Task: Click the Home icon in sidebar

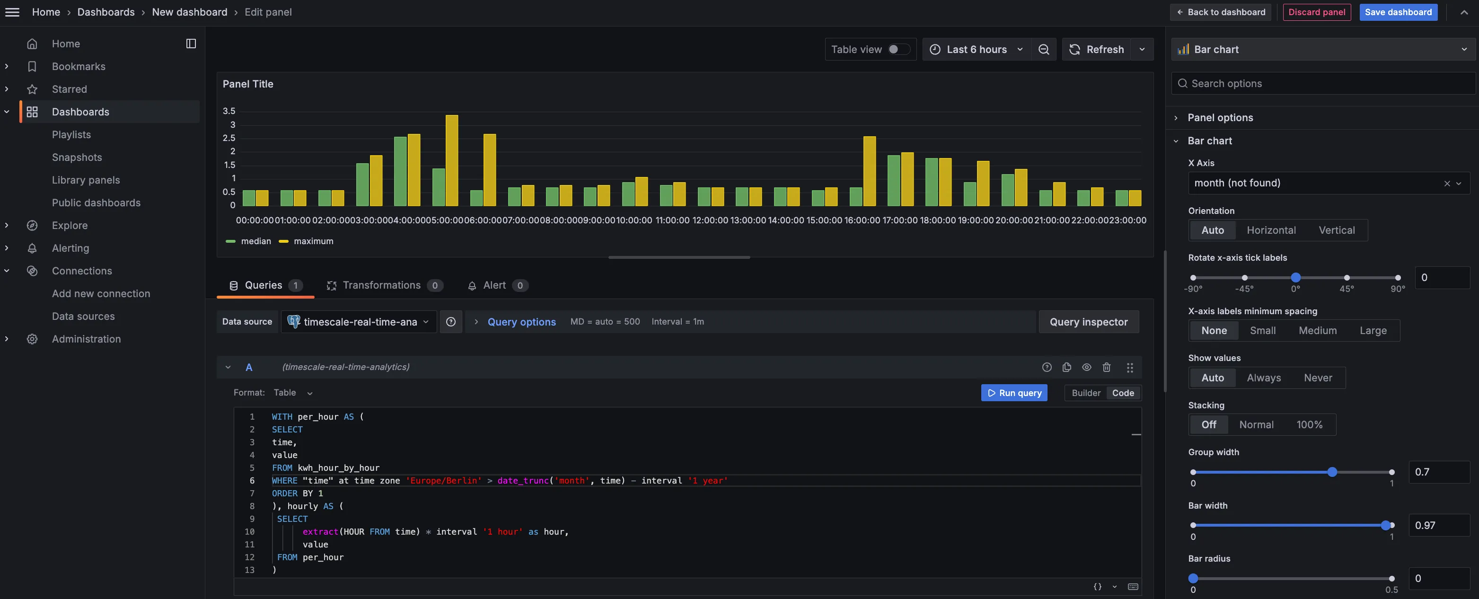Action: [32, 44]
